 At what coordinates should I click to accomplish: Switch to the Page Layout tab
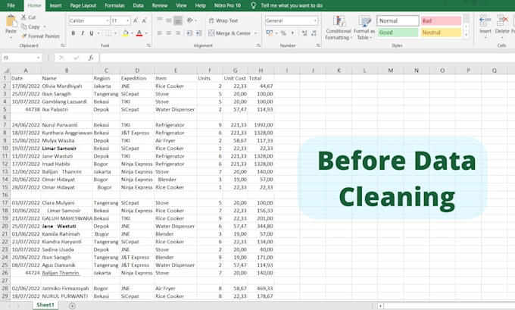click(83, 5)
